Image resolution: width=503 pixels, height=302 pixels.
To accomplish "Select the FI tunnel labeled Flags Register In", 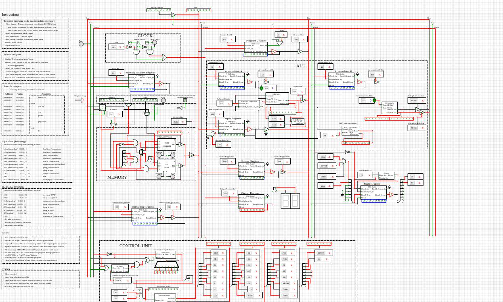I will [x=365, y=175].
